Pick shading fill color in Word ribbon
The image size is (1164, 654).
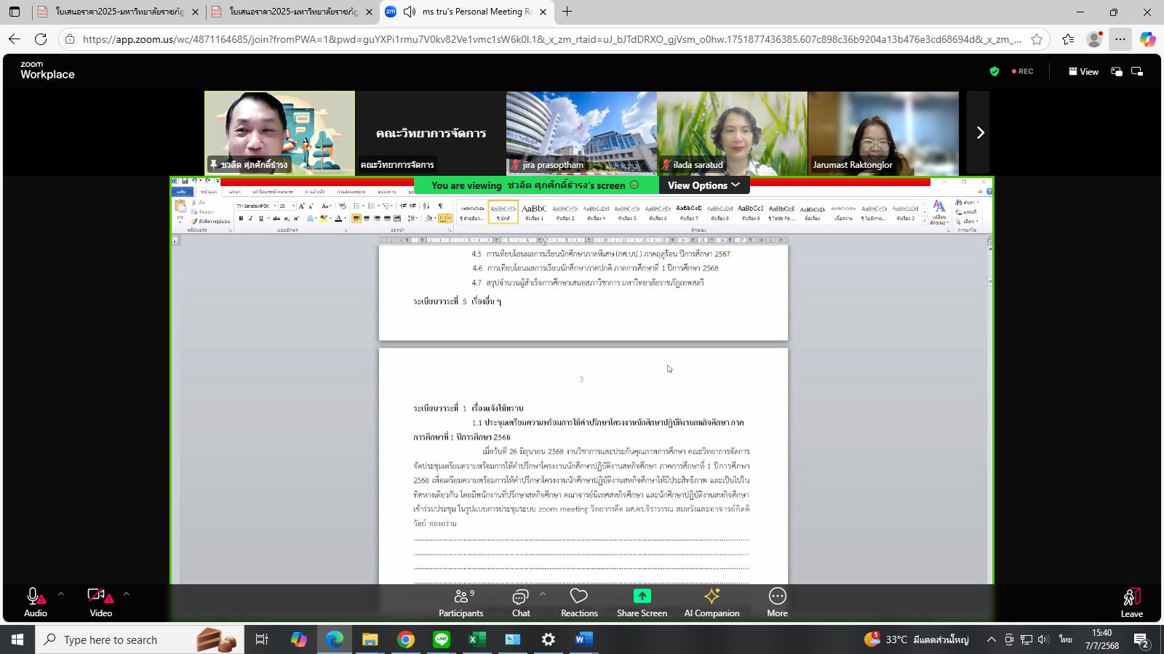(x=428, y=218)
